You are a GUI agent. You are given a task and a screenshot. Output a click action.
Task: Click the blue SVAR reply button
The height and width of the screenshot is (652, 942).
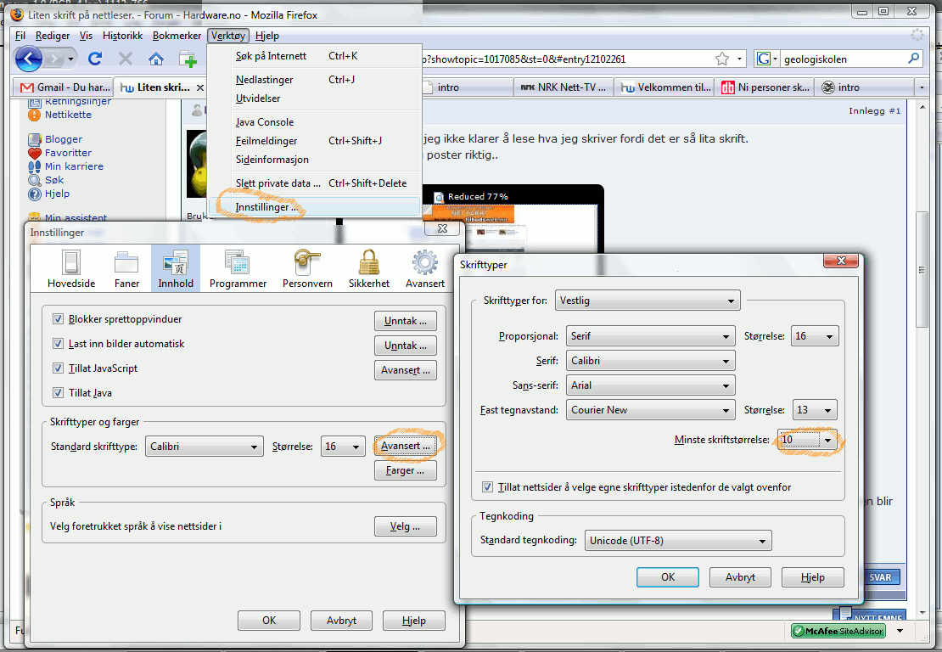point(881,577)
